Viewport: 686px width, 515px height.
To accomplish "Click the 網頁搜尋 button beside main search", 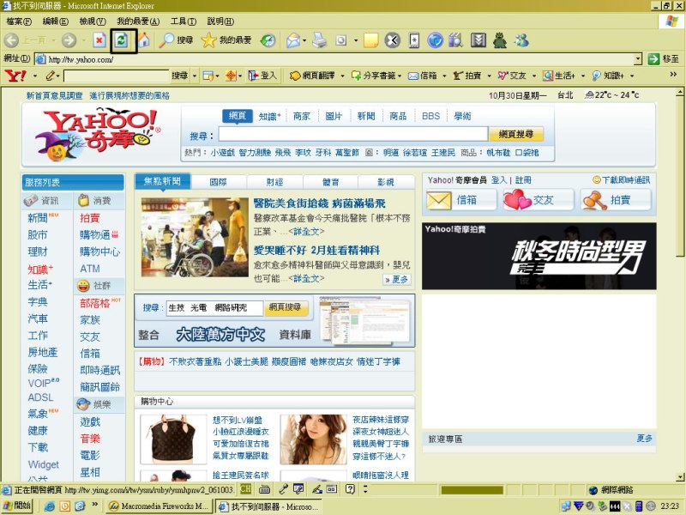I will 516,134.
